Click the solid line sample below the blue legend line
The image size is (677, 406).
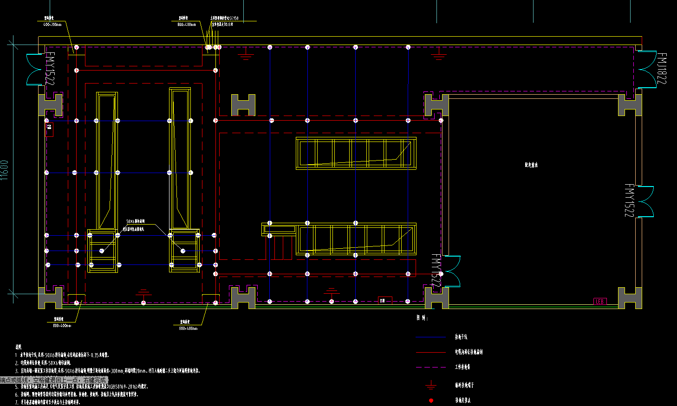[431, 352]
